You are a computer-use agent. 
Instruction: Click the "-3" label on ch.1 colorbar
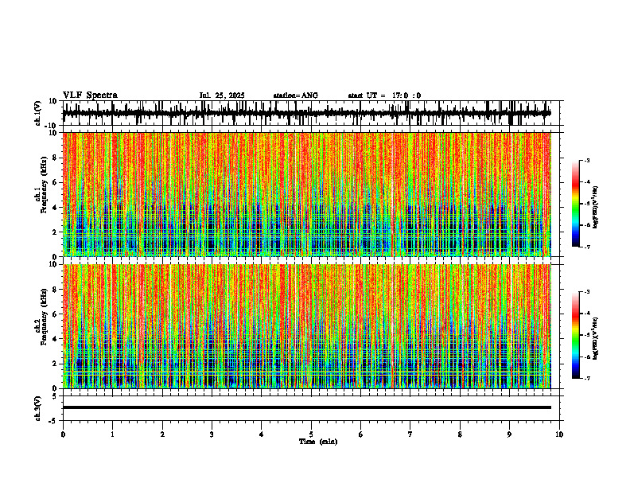click(587, 161)
